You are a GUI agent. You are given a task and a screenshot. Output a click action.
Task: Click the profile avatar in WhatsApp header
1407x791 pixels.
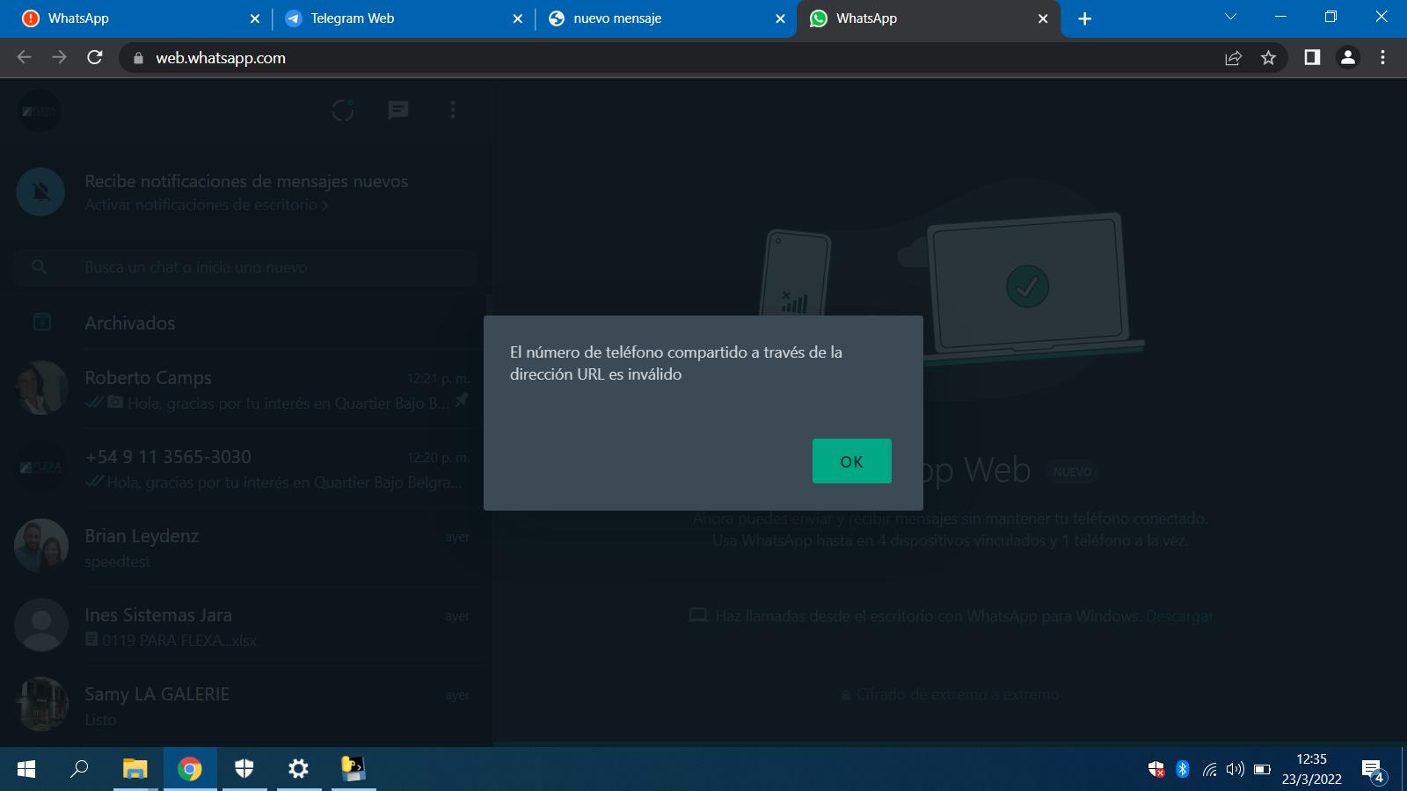(40, 110)
